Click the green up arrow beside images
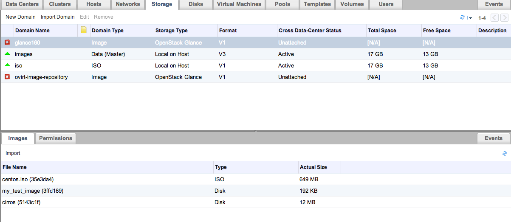511x222 pixels. point(7,54)
